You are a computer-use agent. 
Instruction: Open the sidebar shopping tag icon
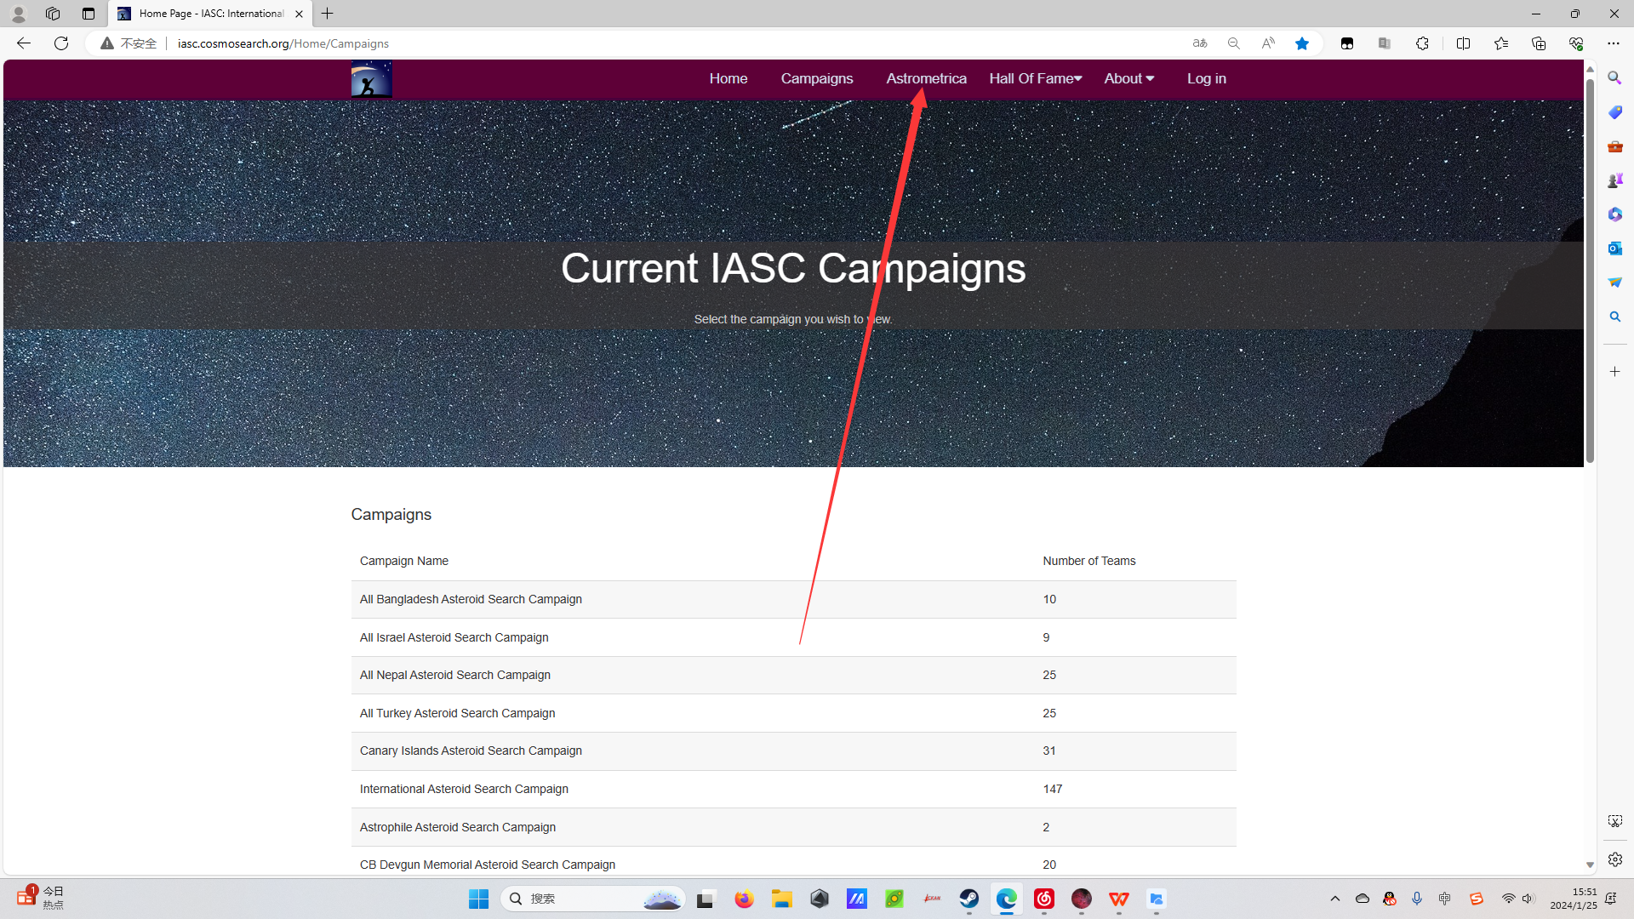coord(1614,112)
